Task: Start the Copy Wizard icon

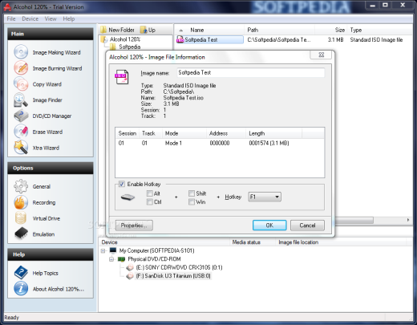Action: coord(21,83)
